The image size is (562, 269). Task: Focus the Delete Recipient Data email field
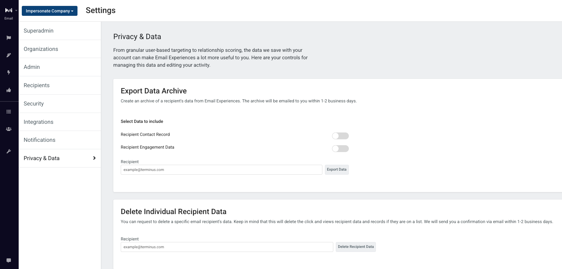point(227,247)
